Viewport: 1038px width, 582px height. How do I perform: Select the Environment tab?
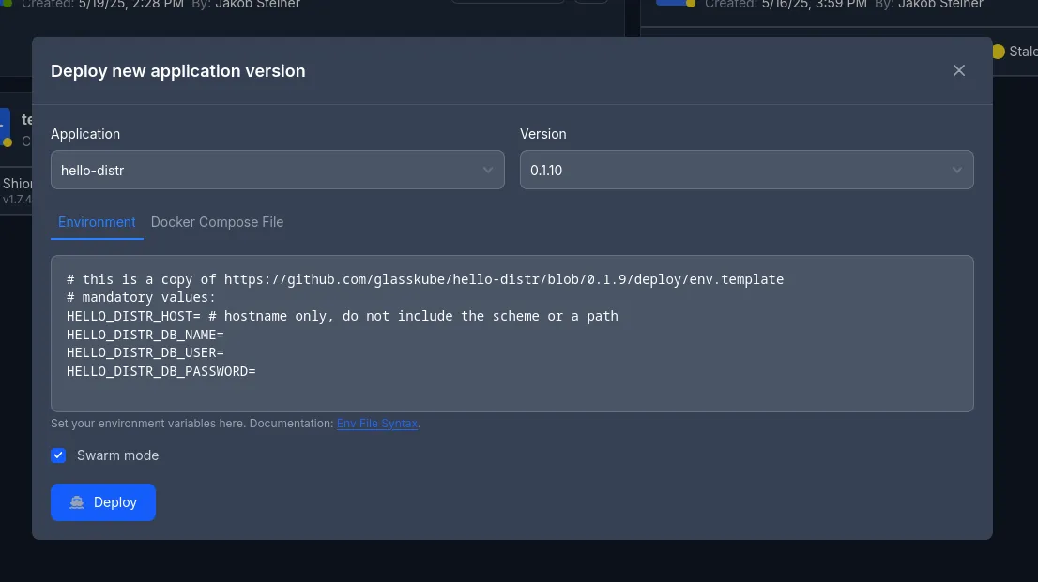97,222
